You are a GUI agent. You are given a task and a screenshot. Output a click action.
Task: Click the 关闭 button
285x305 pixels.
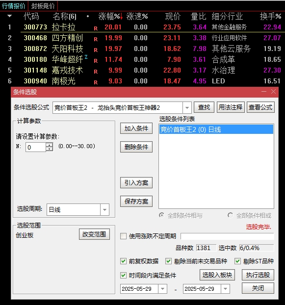(x=258, y=288)
